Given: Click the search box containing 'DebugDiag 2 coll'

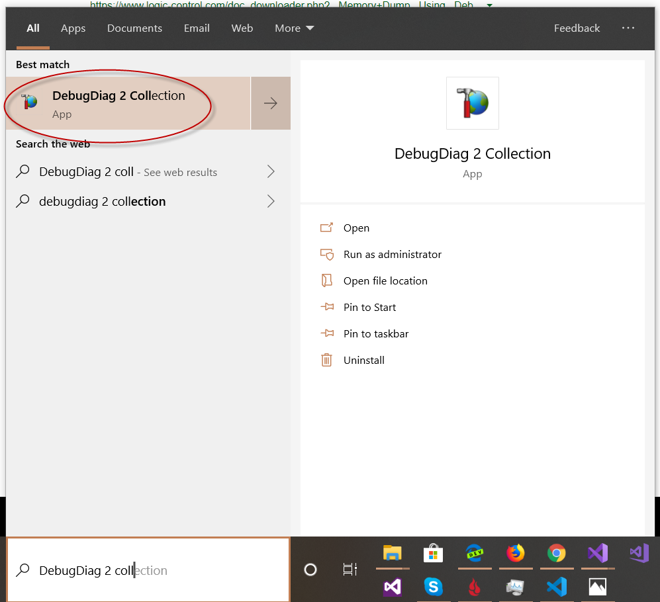Looking at the screenshot, I should pos(149,570).
